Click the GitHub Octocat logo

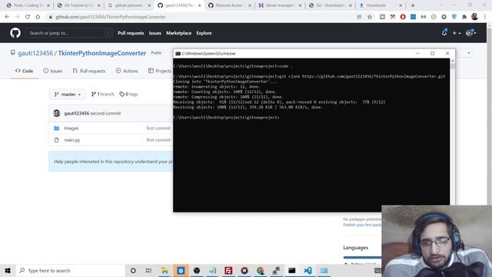(x=15, y=33)
